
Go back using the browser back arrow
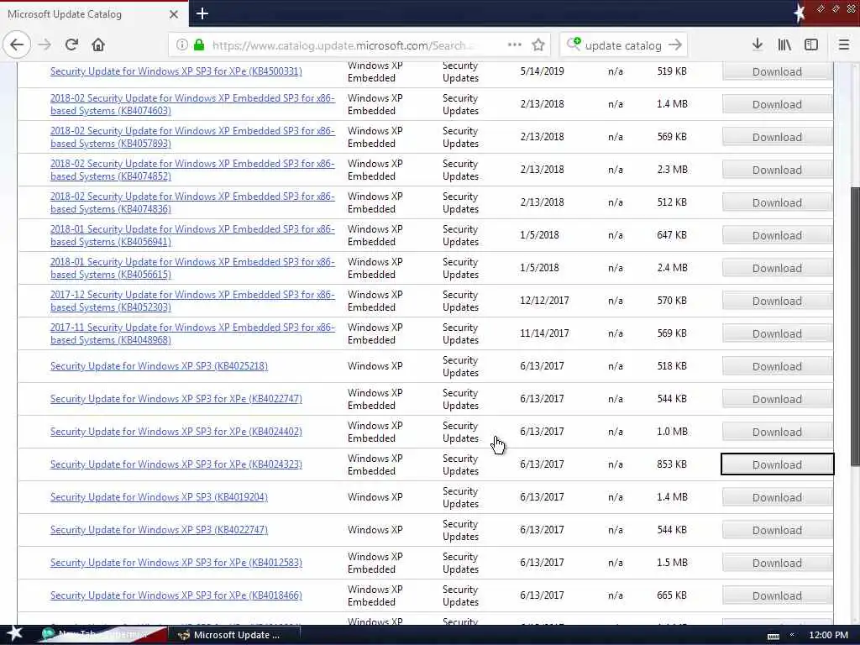17,45
